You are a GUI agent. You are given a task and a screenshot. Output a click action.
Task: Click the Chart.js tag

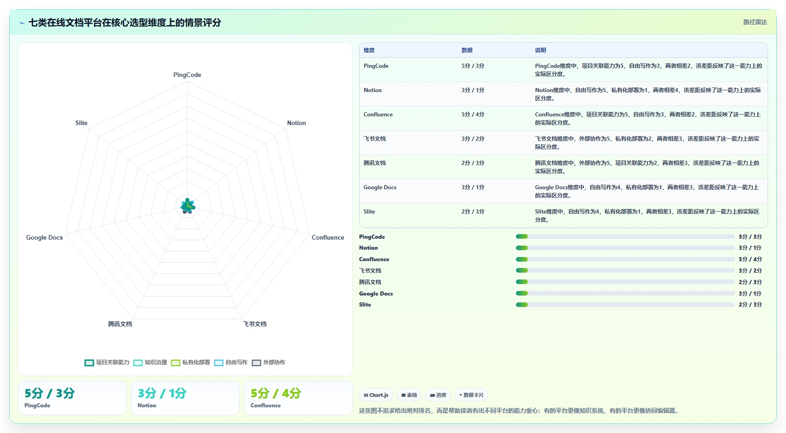[x=376, y=395]
